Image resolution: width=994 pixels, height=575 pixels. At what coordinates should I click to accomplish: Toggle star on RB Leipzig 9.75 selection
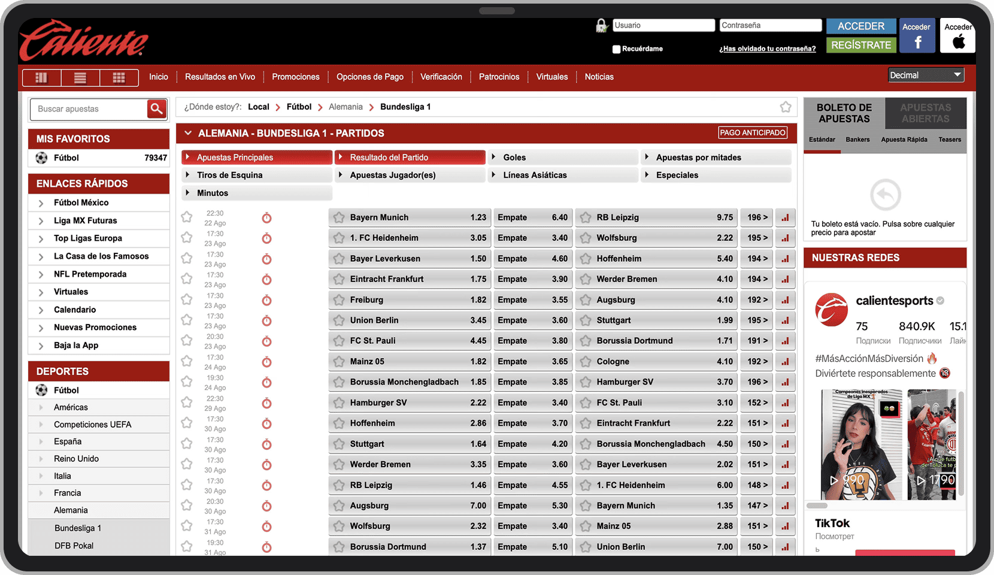click(x=586, y=217)
